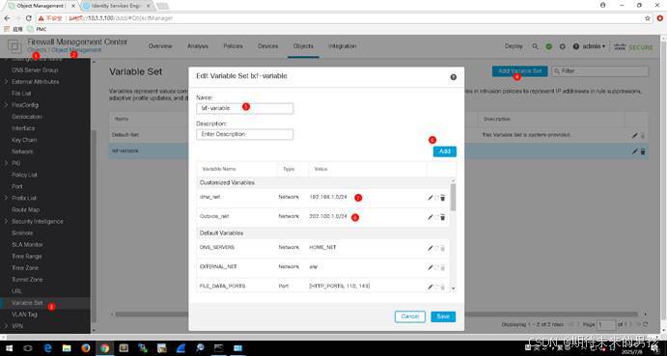This screenshot has height=356, width=667.
Task: Open the Windows Start menu
Action: coord(10,348)
